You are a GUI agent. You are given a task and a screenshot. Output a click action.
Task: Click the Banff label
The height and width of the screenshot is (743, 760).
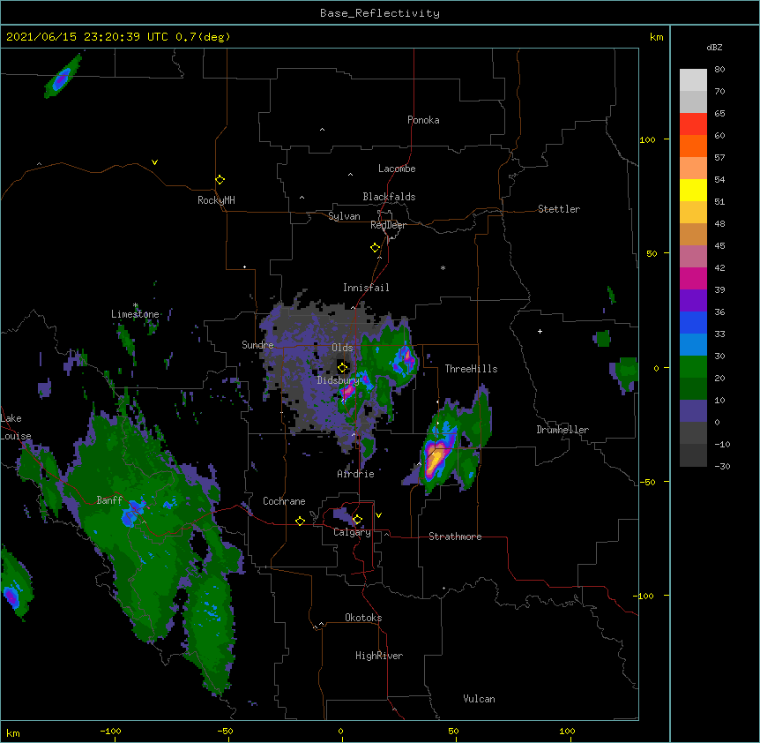[109, 500]
